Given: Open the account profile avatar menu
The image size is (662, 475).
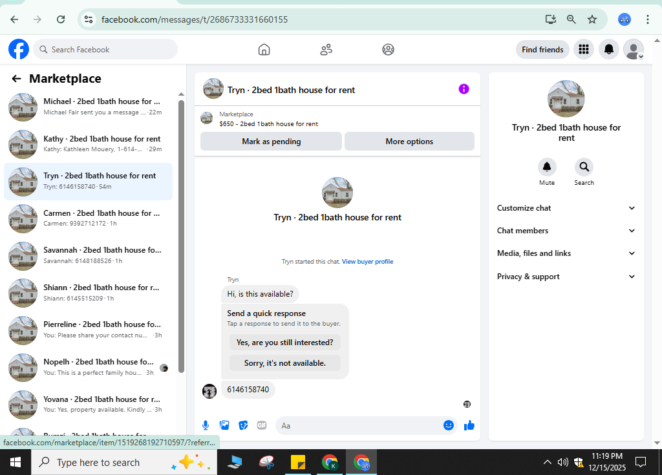Looking at the screenshot, I should tap(634, 49).
